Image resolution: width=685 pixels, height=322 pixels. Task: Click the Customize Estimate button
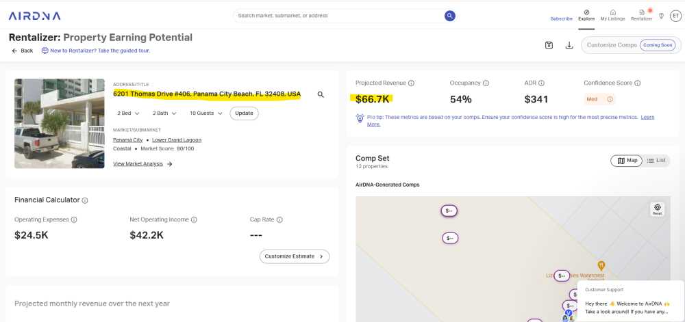(x=295, y=256)
